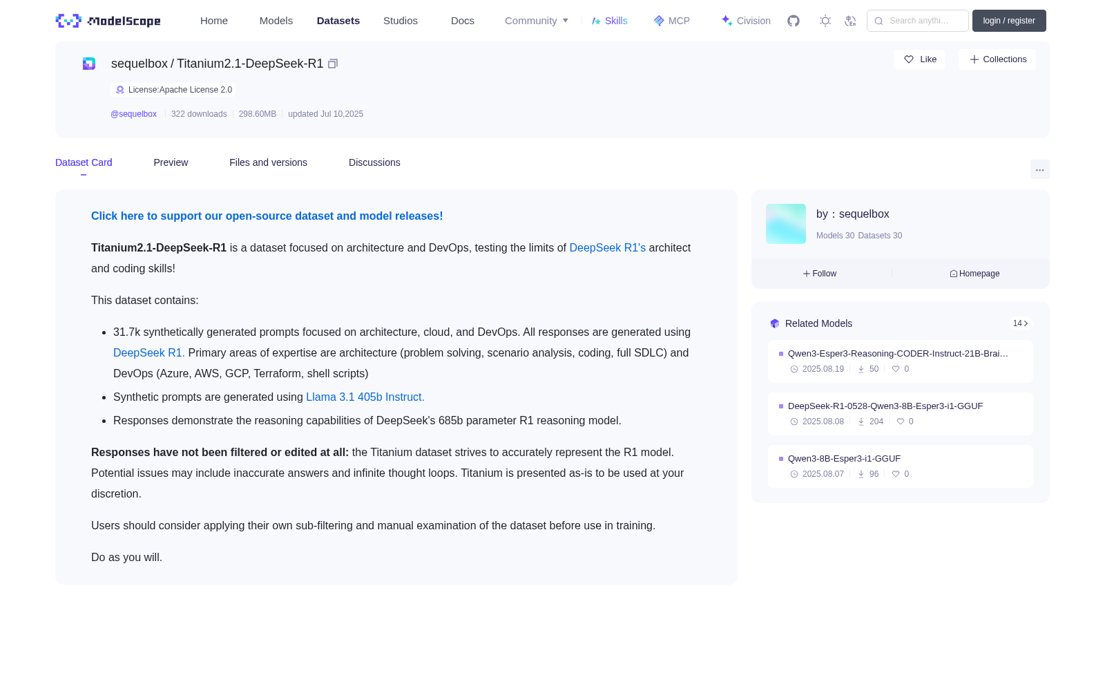Image resolution: width=1105 pixels, height=691 pixels.
Task: Open the Llama 3.1 405b Instruct link
Action: tap(365, 397)
